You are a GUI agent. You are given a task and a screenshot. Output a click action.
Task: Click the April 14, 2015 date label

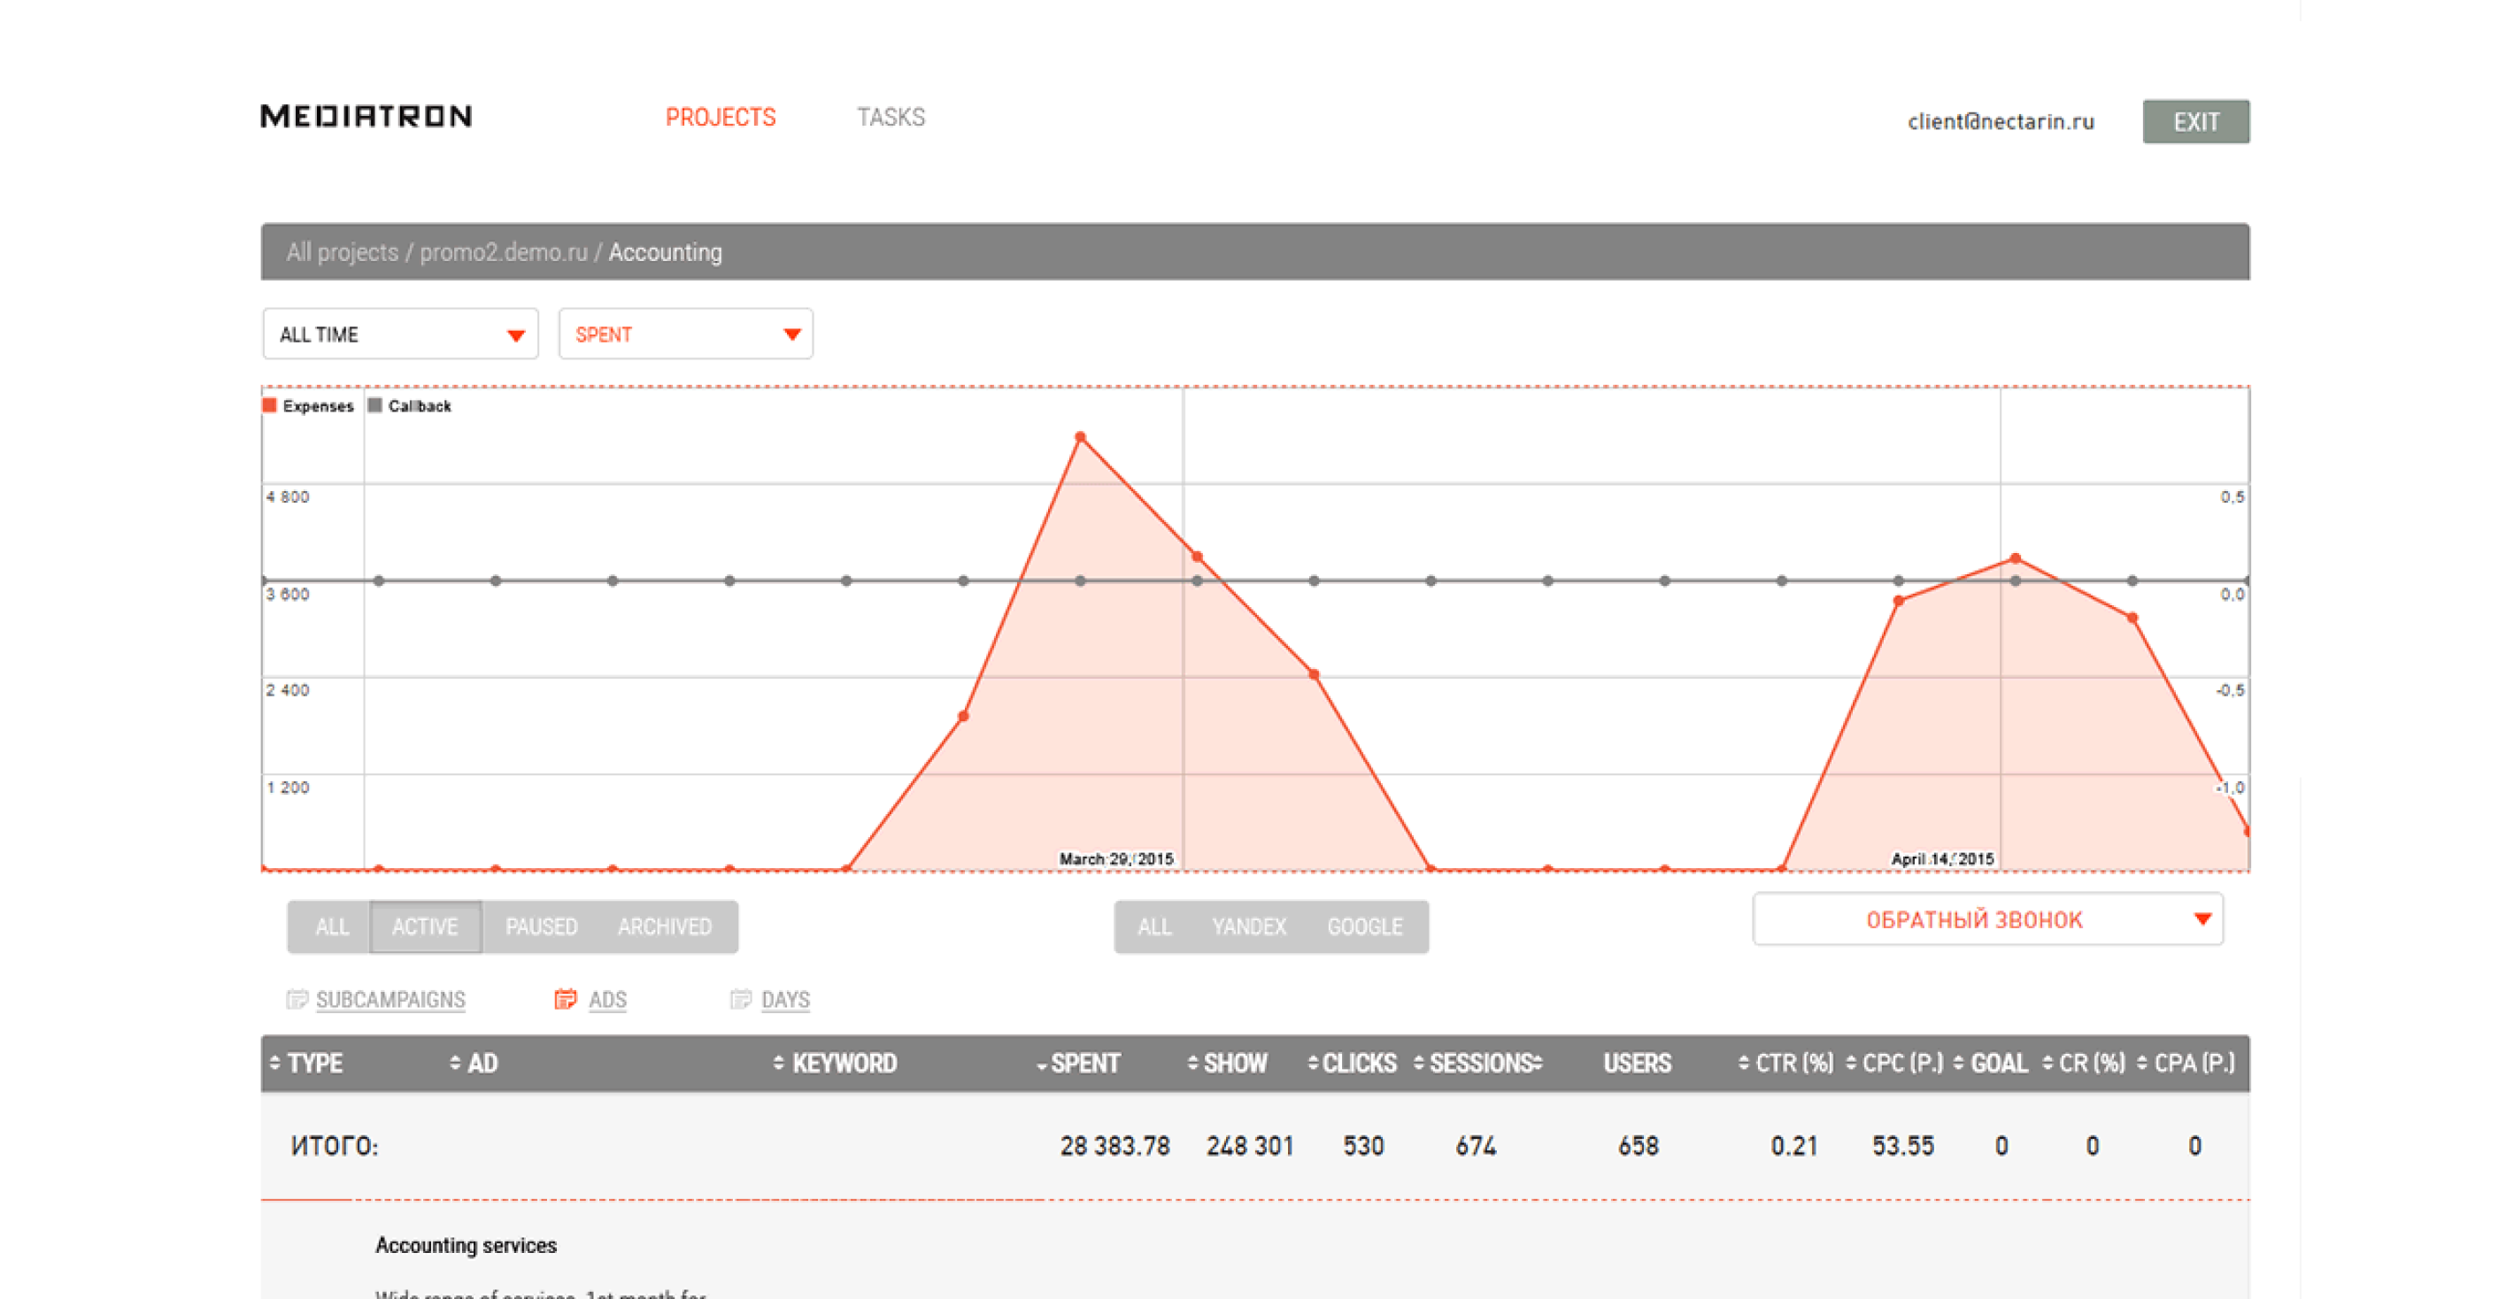click(1942, 859)
